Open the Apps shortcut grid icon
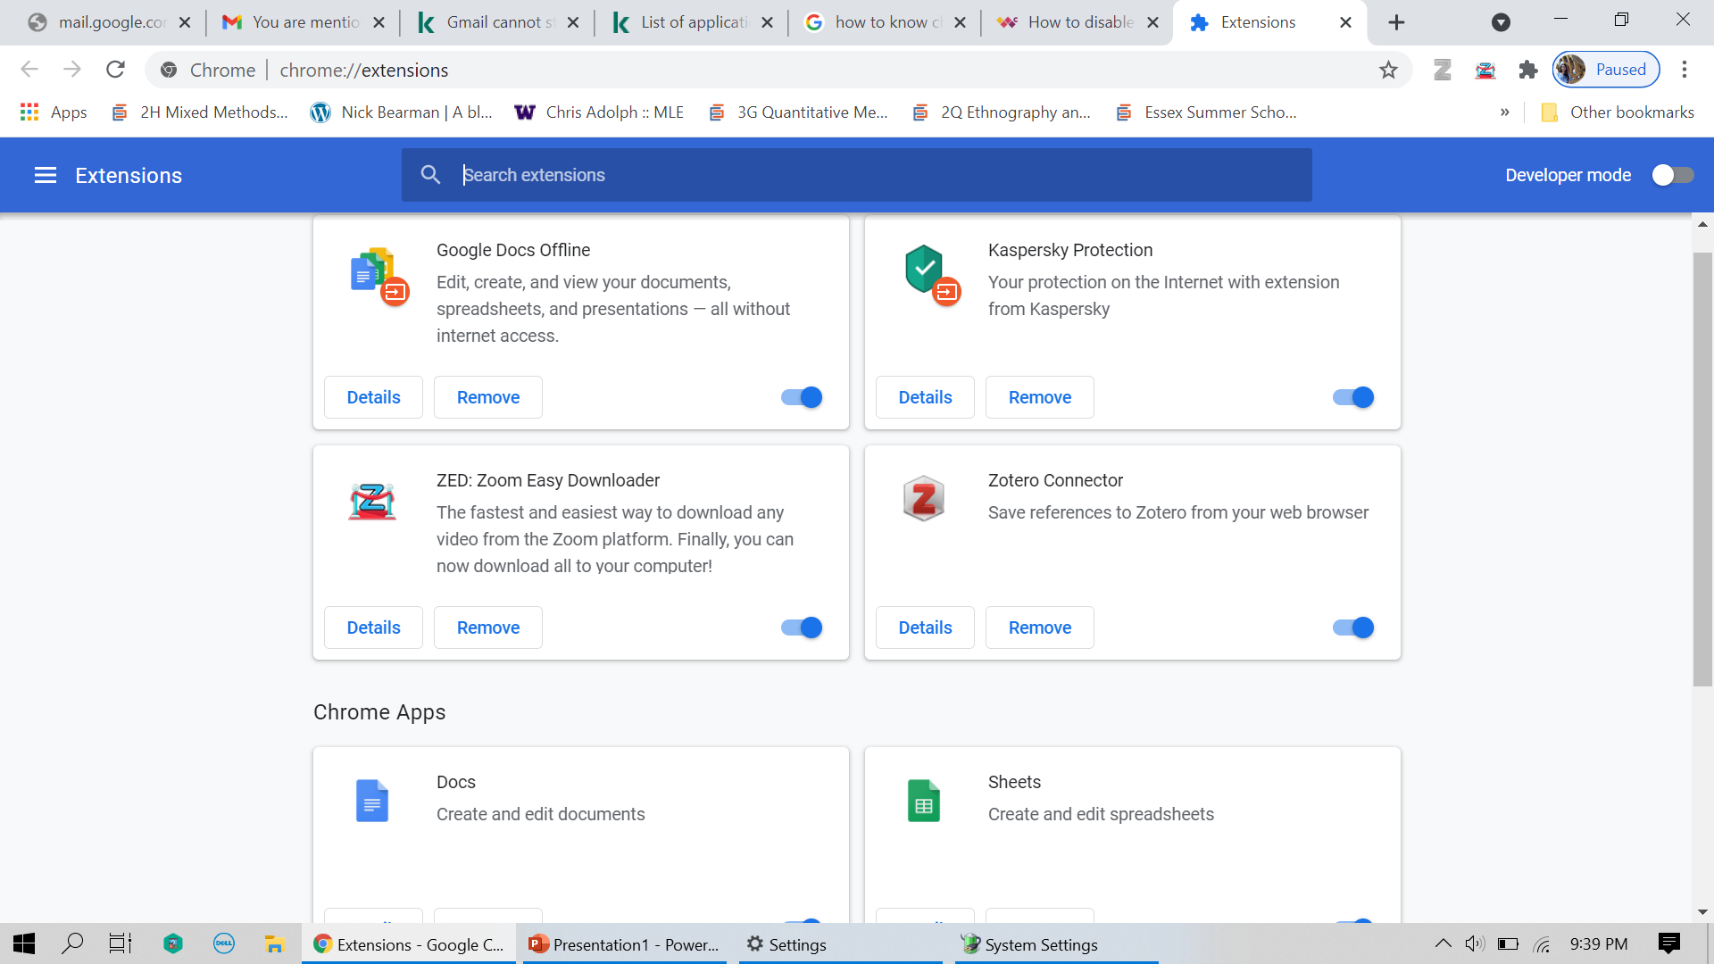Image resolution: width=1714 pixels, height=964 pixels. point(29,112)
